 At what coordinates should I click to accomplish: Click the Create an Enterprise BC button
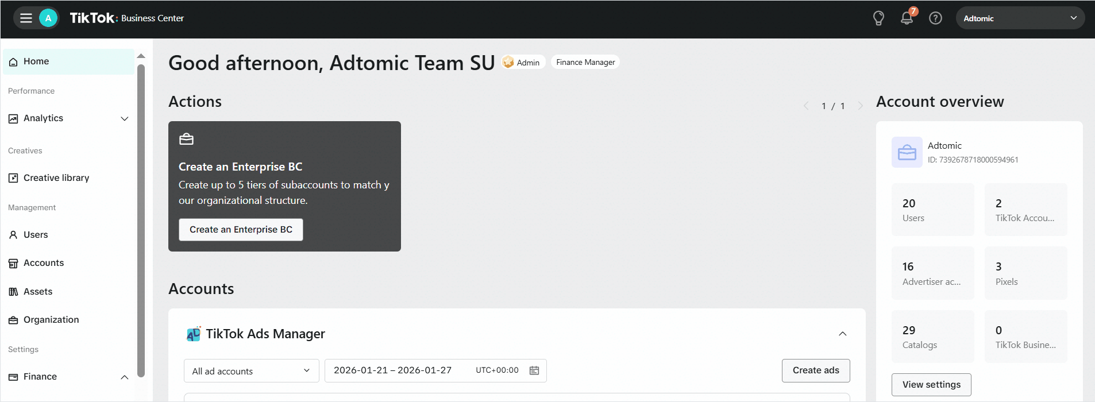click(241, 230)
